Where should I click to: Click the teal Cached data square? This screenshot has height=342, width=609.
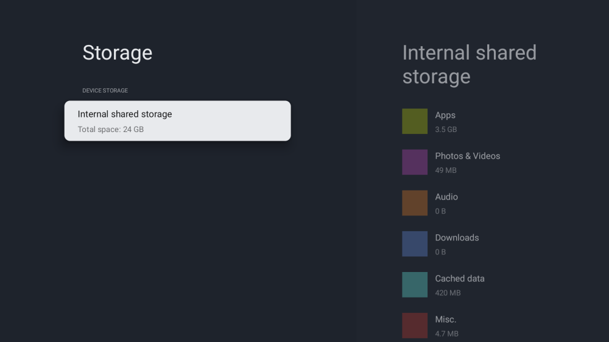tap(415, 284)
